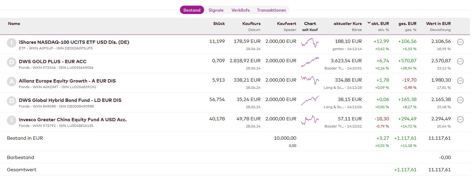Screen dimensions: 472x179
Task: Click the 'A' avatar beside Allianz Europe Equity
Action: [12, 82]
